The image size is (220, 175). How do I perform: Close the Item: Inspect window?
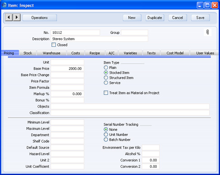215,5
